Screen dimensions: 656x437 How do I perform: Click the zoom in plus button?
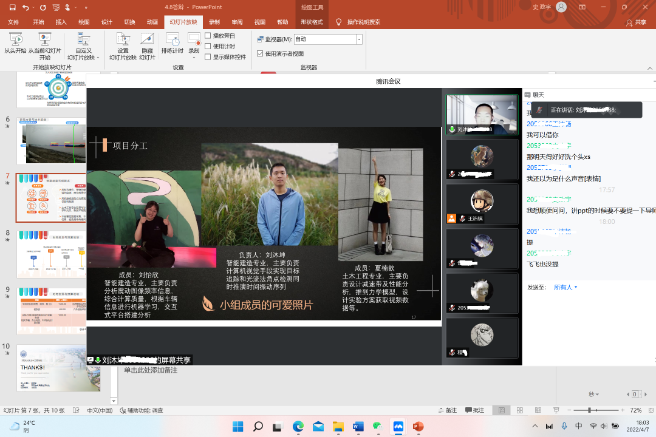coord(623,410)
